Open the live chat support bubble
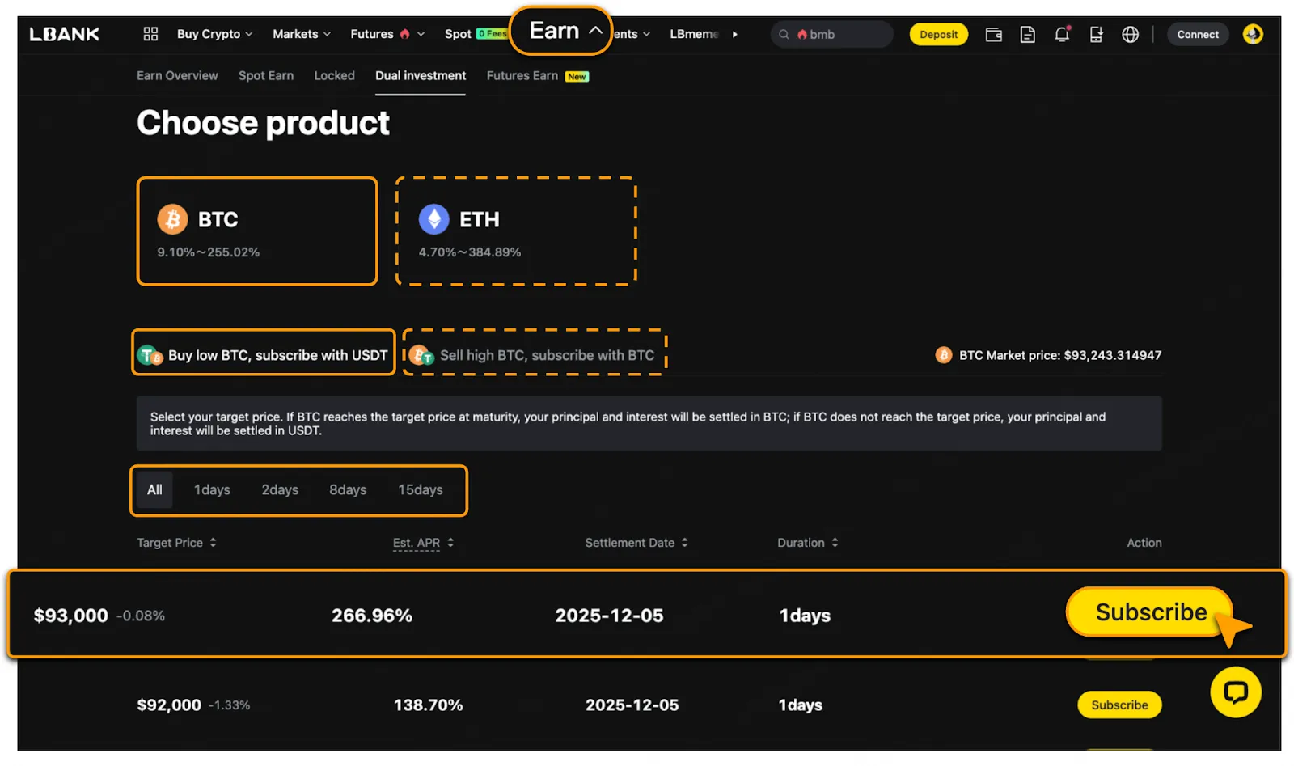 tap(1235, 692)
